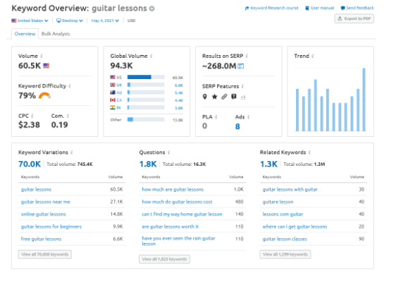Open the May 4, 2021 date dropdown
The height and width of the screenshot is (281, 396).
coord(105,20)
